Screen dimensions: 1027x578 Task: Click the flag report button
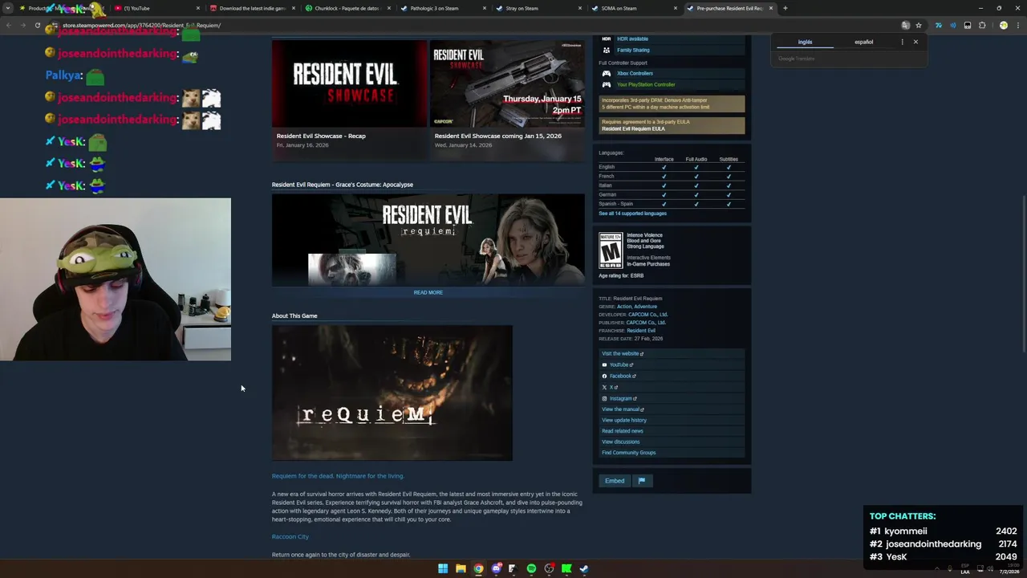[642, 481]
